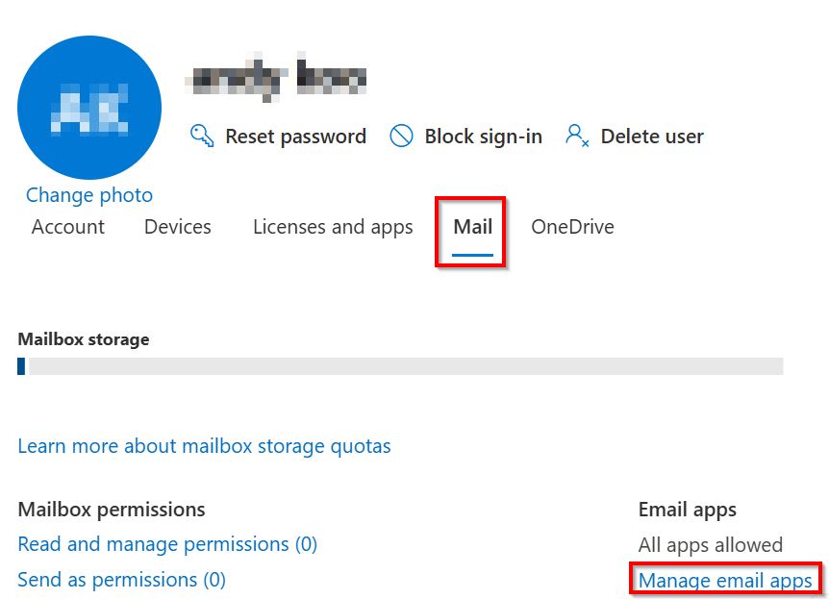
Task: Click the blurred user display name
Action: [x=279, y=78]
